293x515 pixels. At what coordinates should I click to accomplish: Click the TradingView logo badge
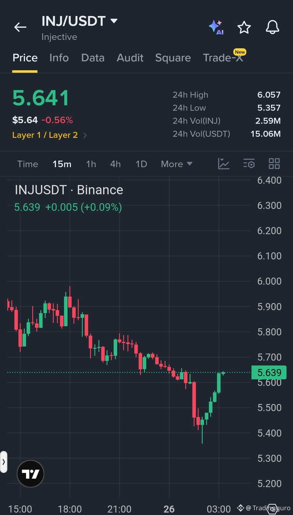pyautogui.click(x=30, y=474)
